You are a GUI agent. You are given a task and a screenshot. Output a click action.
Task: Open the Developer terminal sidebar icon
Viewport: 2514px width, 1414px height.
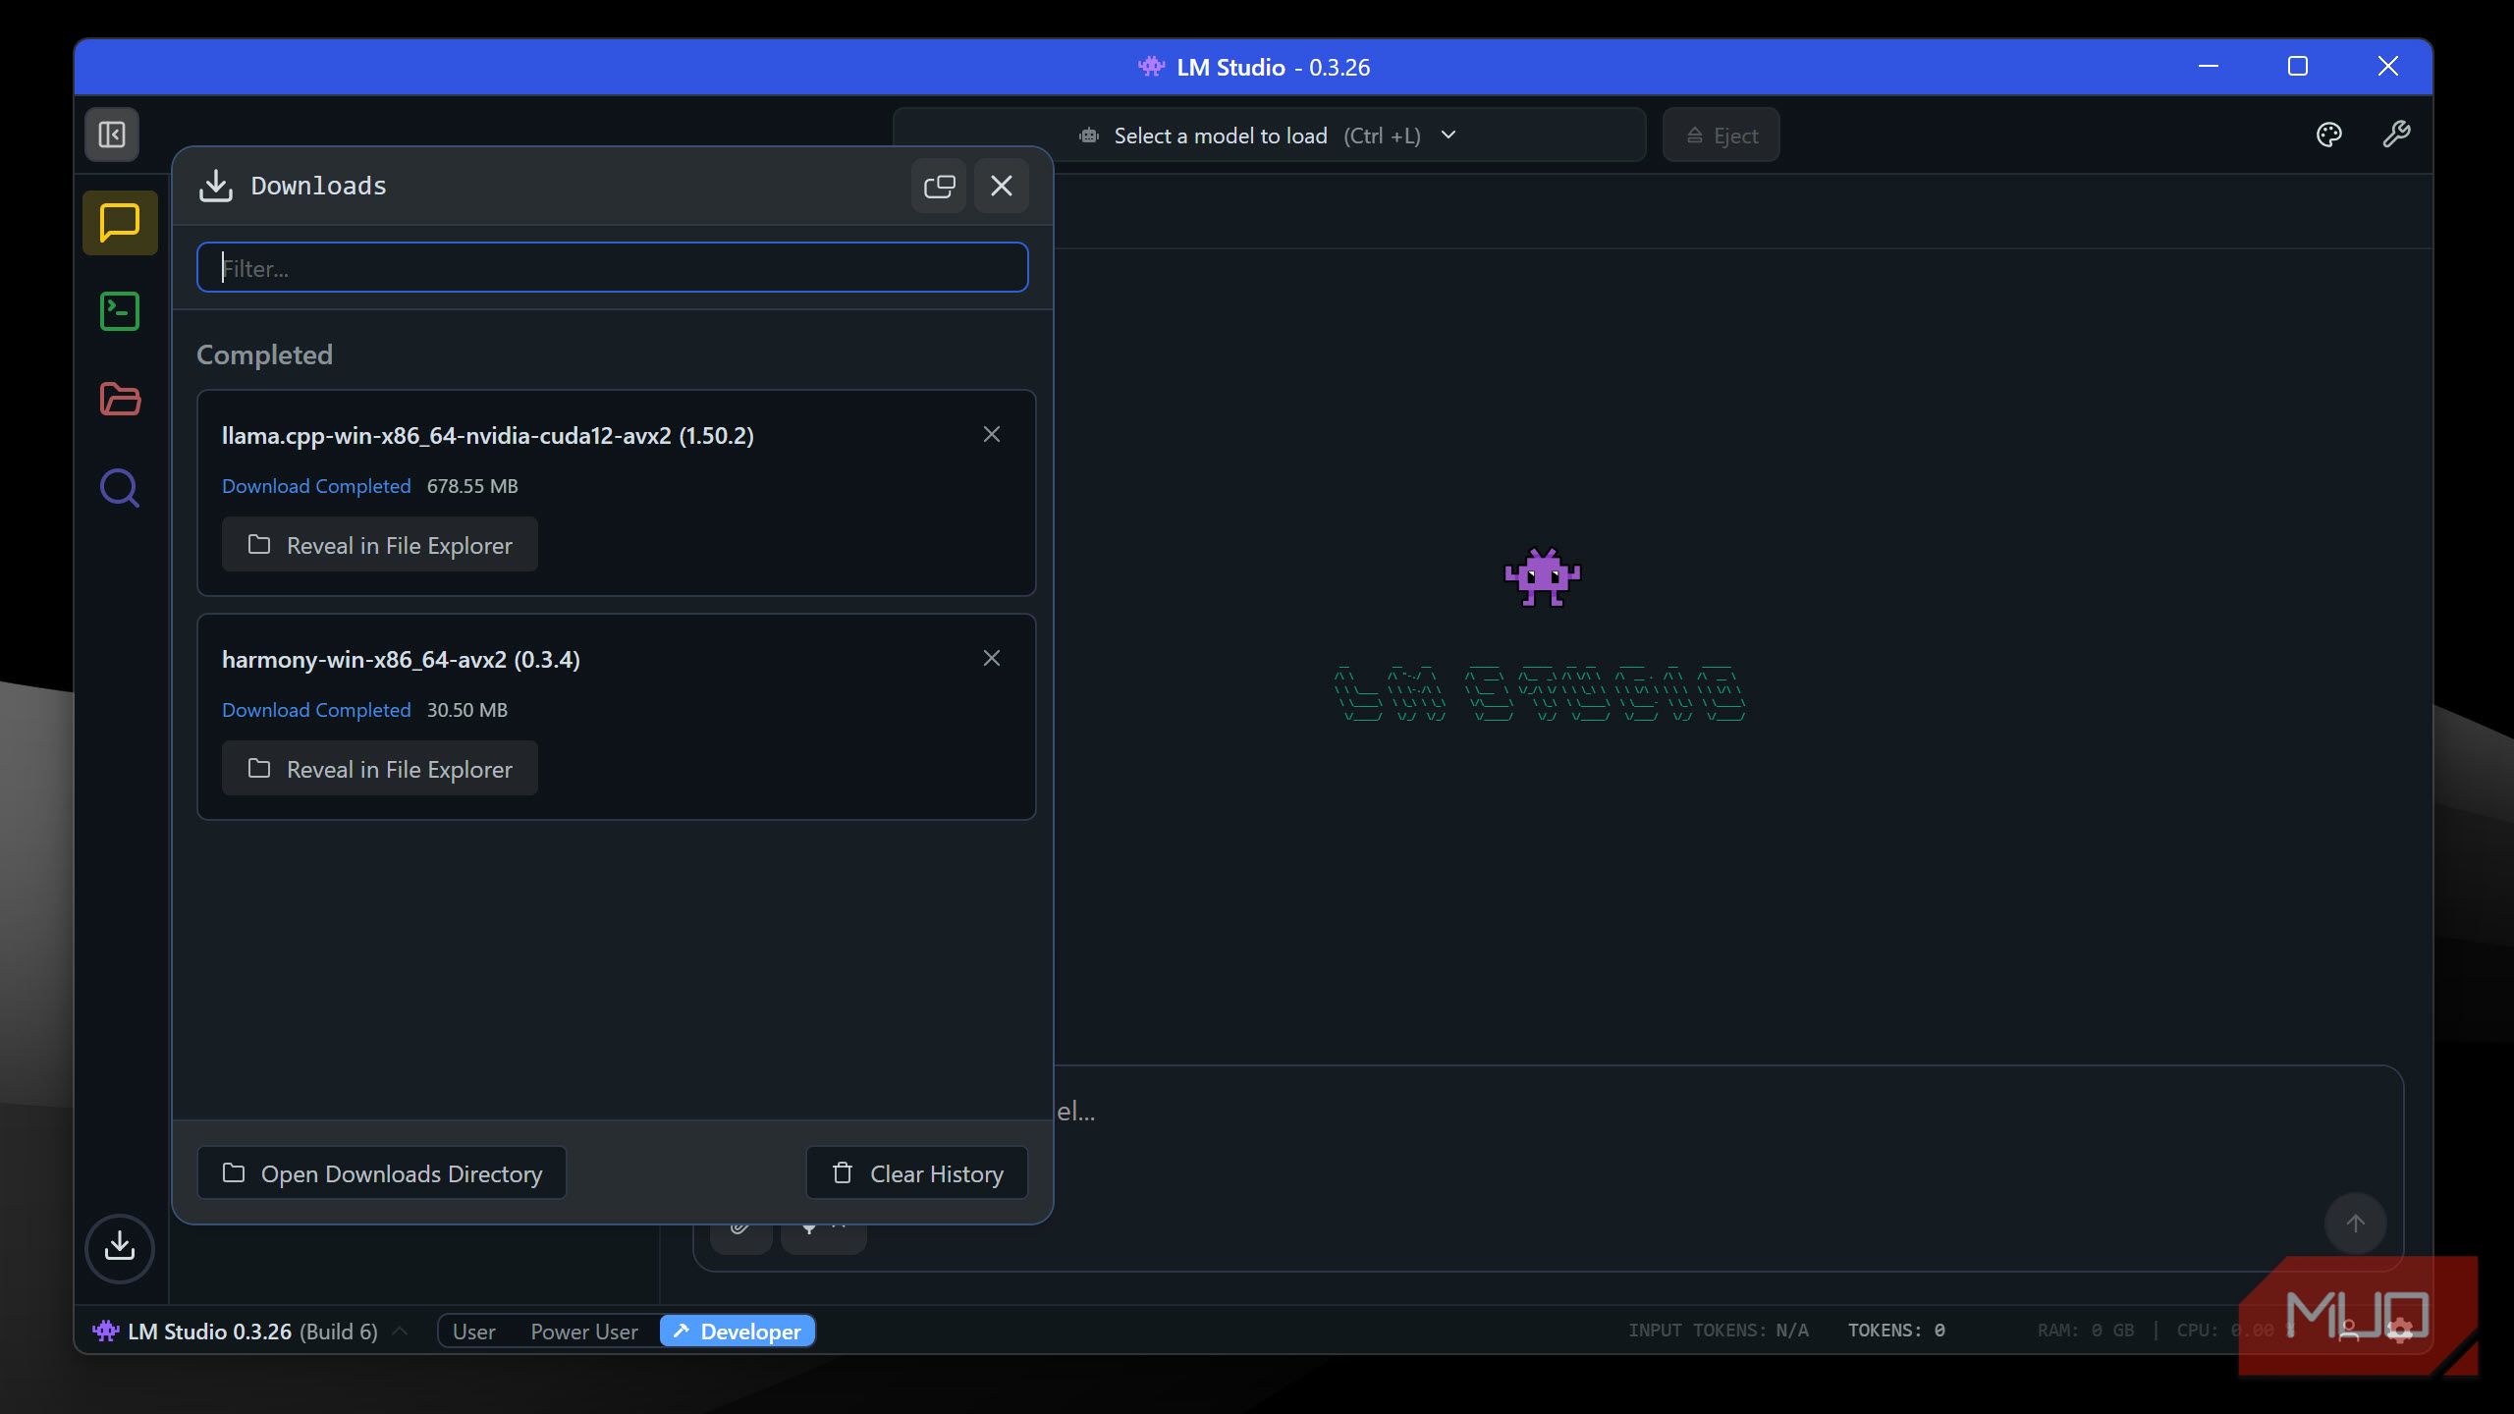(120, 311)
